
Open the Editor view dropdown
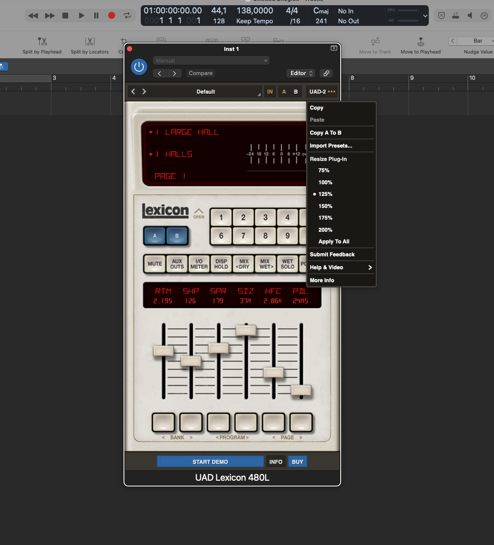301,73
